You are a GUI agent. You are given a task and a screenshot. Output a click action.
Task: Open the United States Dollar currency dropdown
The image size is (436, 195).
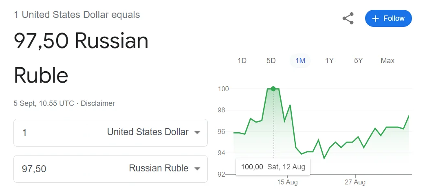[x=148, y=132]
